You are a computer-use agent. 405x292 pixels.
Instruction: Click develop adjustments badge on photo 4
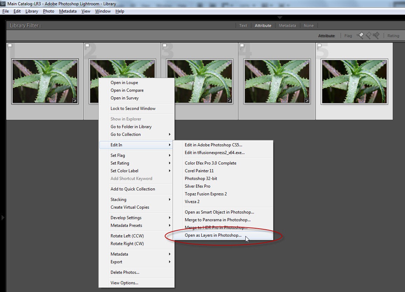[x=307, y=100]
